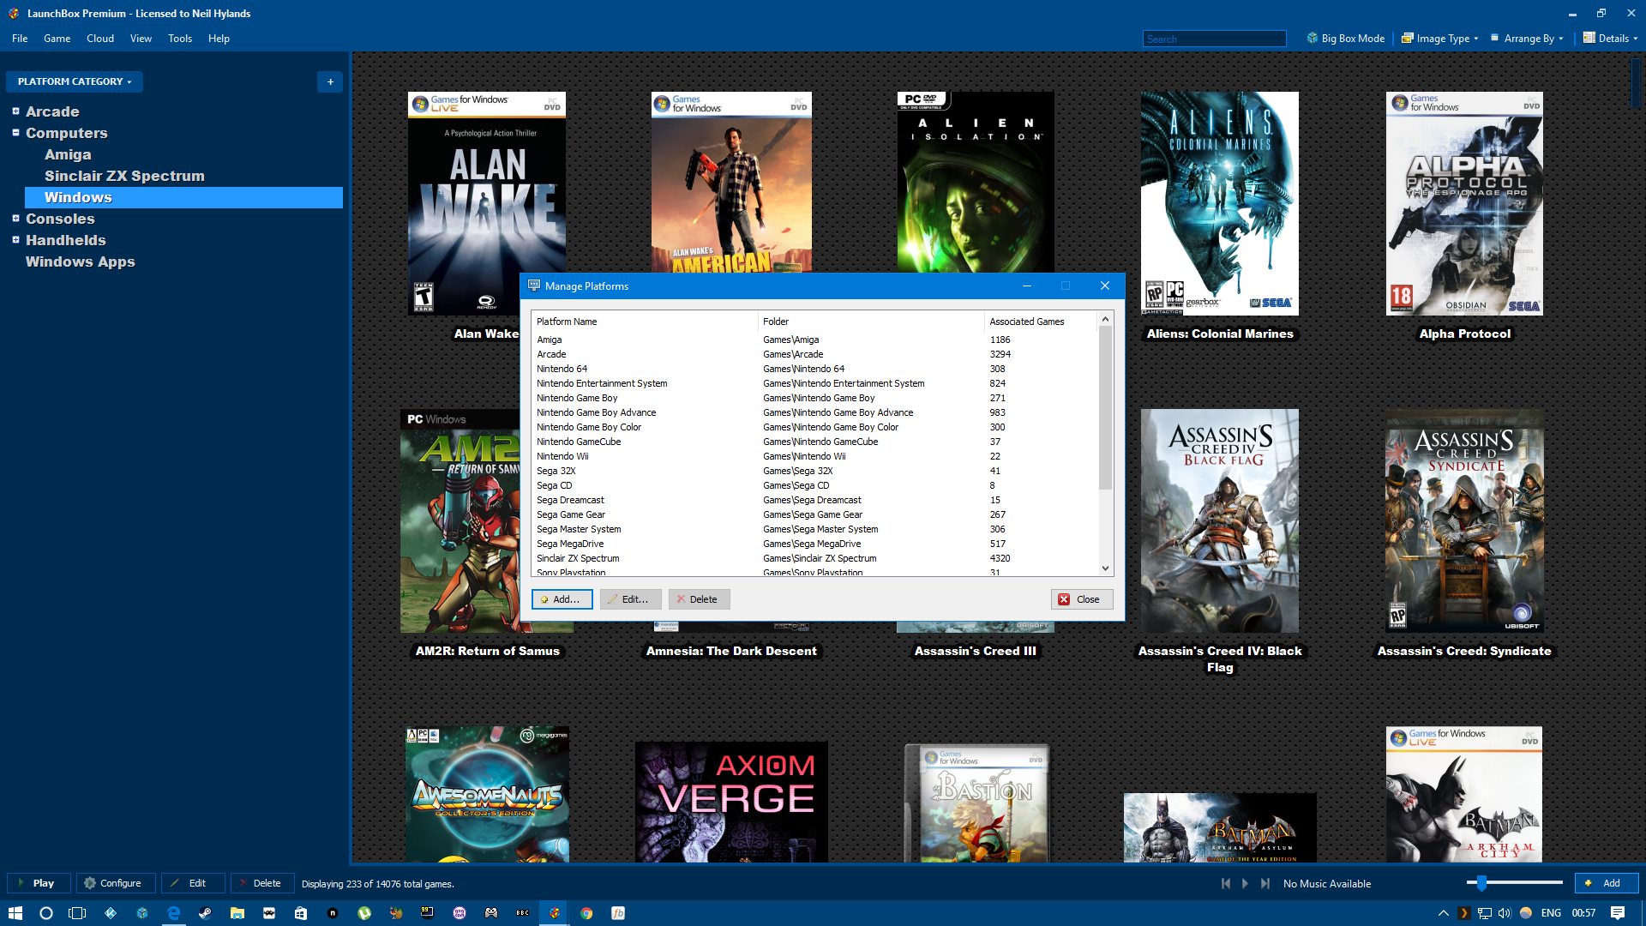
Task: Open Google Chrome from the taskbar
Action: 586,913
